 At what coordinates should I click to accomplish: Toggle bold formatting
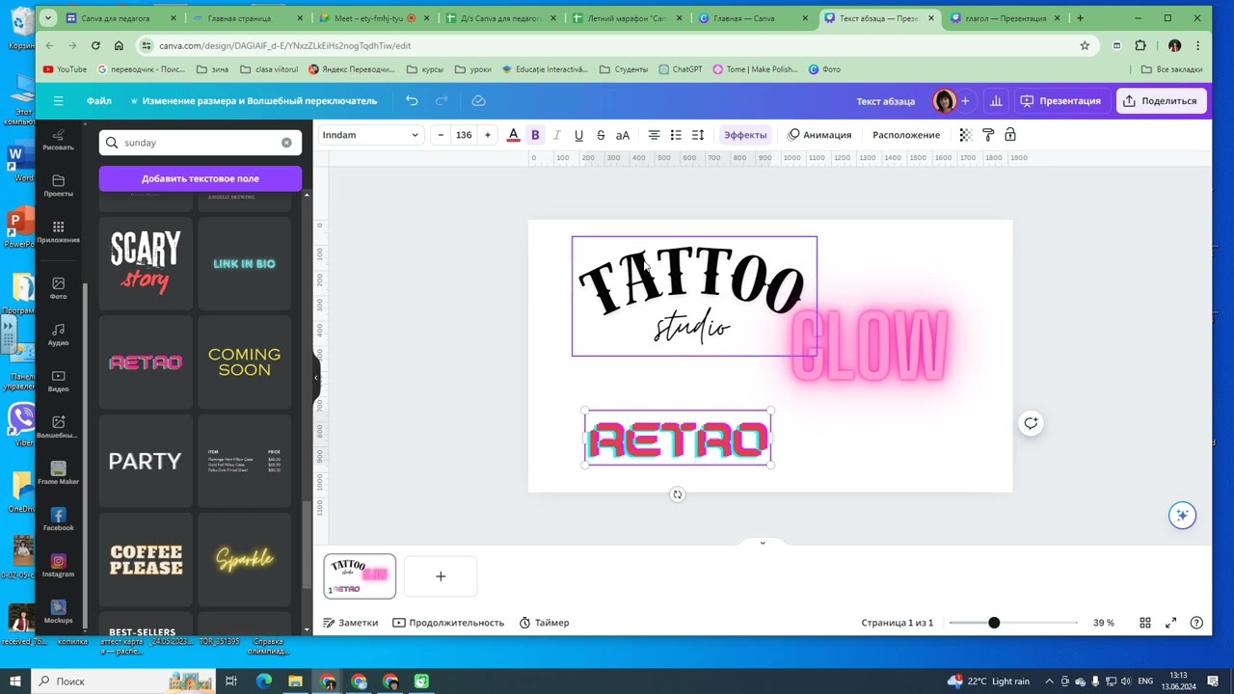tap(535, 135)
